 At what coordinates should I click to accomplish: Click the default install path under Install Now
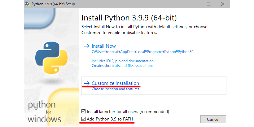coord(142,52)
